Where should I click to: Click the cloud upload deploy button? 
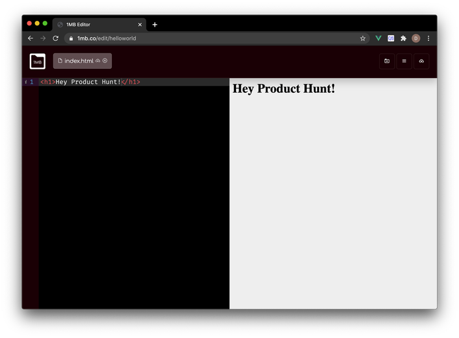click(x=421, y=61)
